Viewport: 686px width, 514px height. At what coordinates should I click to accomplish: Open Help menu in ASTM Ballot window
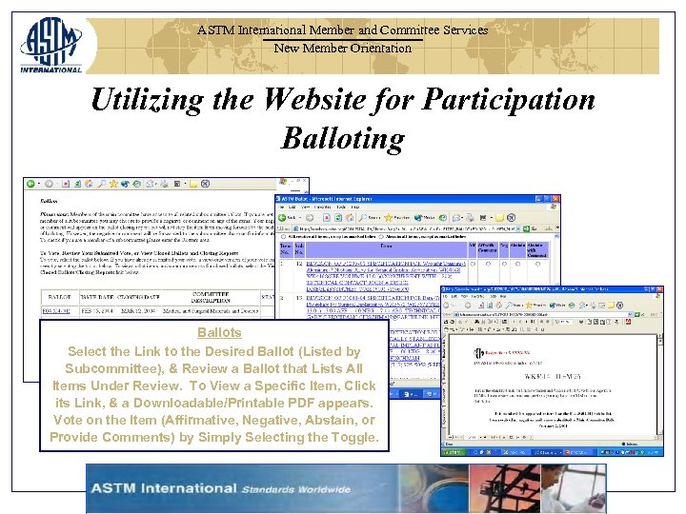coord(355,207)
